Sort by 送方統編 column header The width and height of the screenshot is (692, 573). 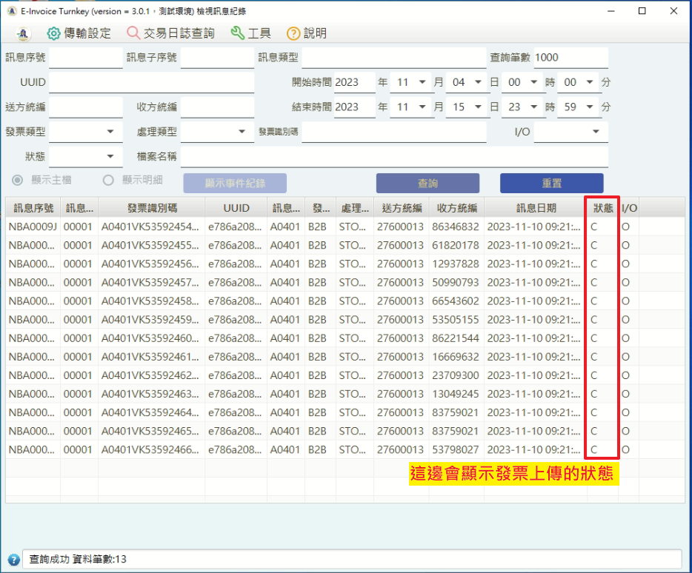pyautogui.click(x=402, y=208)
